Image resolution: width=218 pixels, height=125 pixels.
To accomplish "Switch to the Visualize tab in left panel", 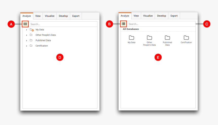I will coord(50,16).
